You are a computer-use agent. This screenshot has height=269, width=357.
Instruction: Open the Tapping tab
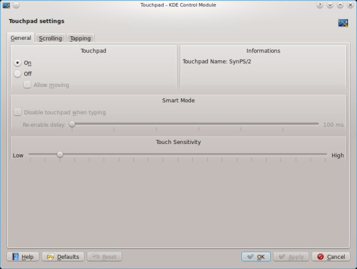80,38
